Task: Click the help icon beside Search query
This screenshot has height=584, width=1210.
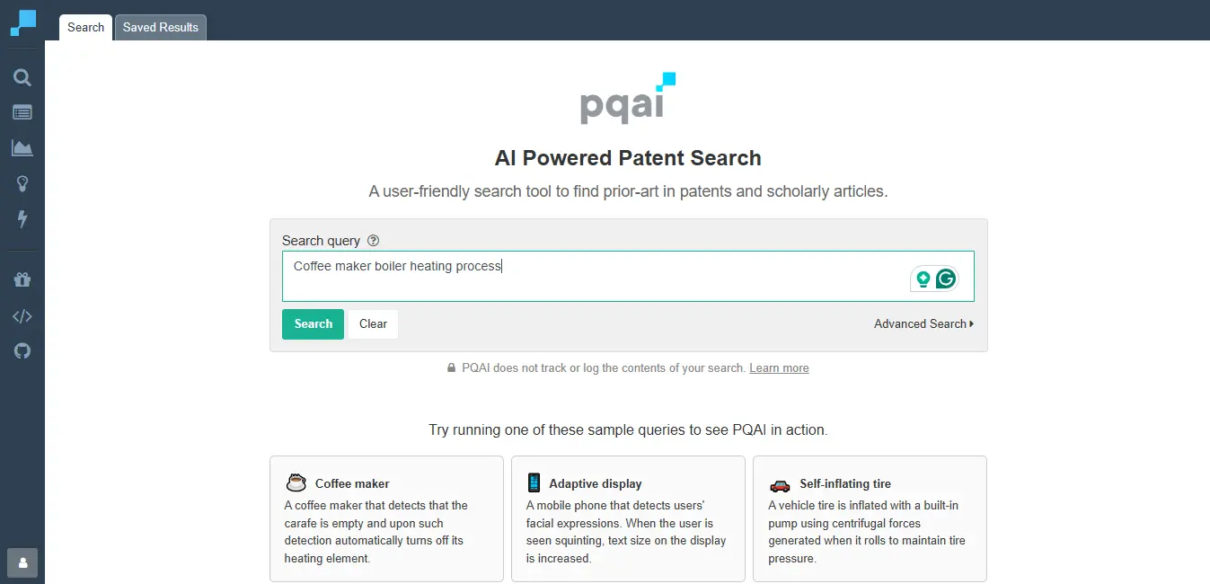Action: (x=374, y=241)
